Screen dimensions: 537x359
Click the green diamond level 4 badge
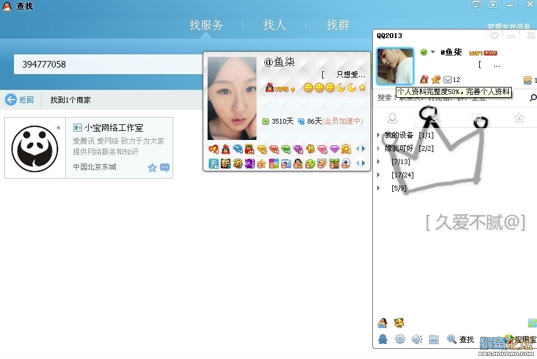coord(286,149)
